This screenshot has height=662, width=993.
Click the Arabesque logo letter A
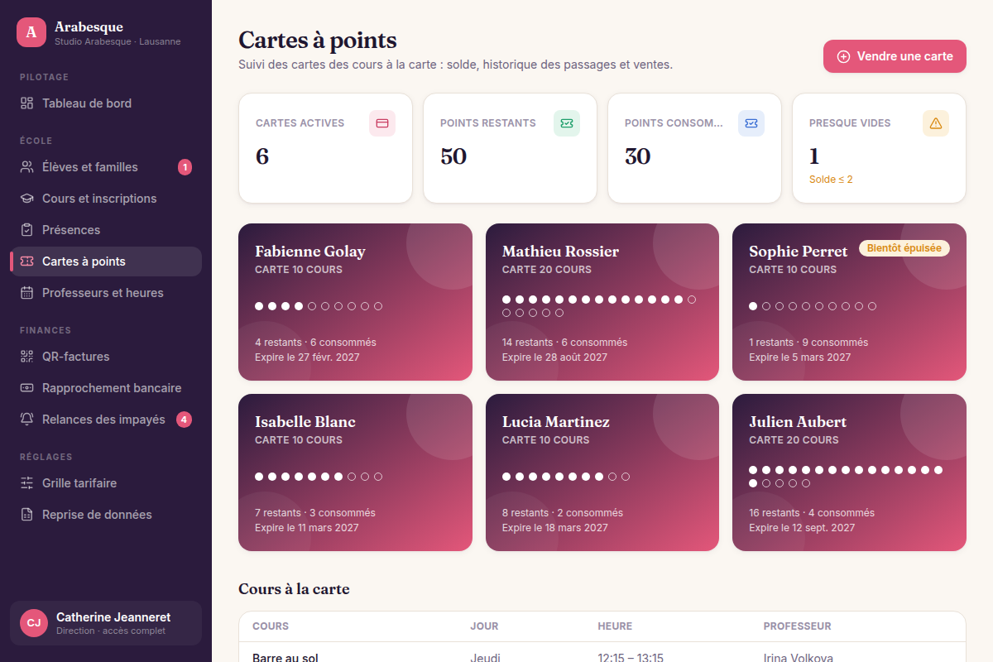pyautogui.click(x=31, y=32)
